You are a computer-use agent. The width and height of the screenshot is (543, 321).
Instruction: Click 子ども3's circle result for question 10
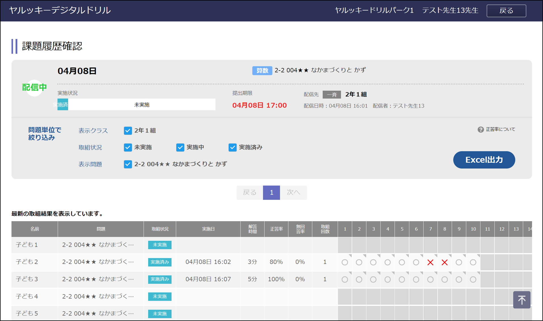tap(473, 279)
